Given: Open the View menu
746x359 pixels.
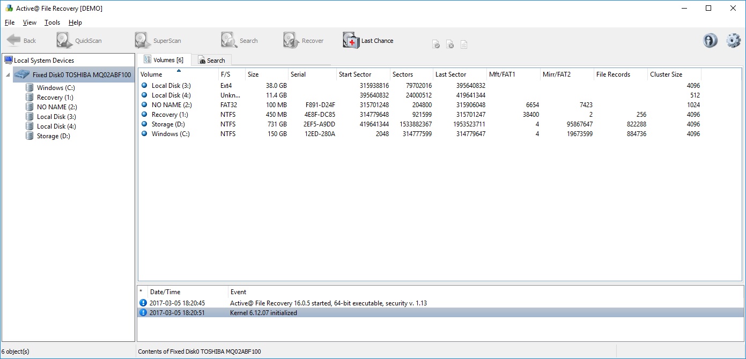Looking at the screenshot, I should (x=29, y=23).
